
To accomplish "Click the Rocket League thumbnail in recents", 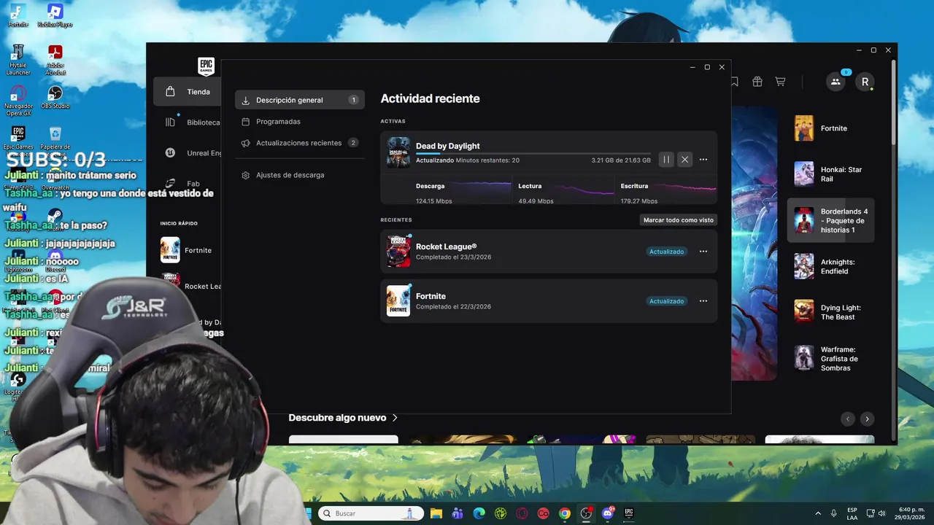I will (398, 252).
